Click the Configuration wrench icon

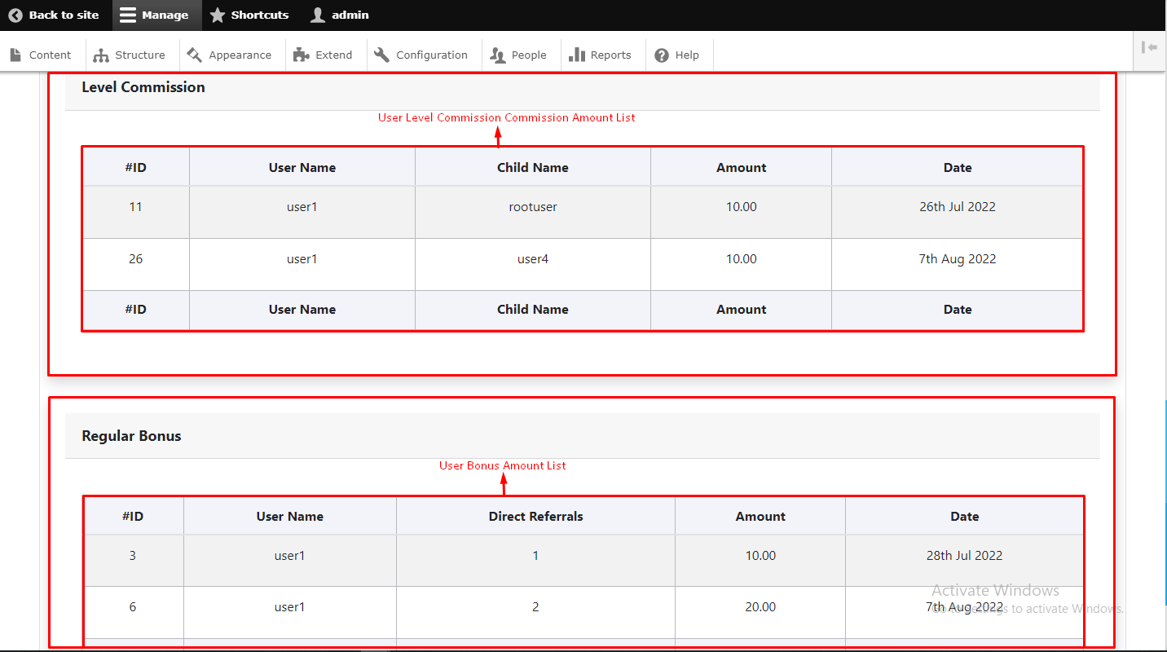tap(381, 55)
